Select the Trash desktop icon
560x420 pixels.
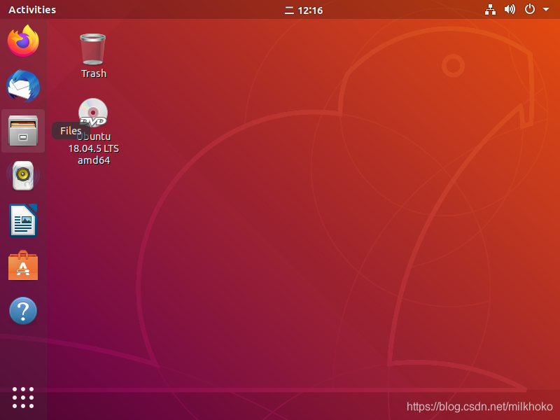coord(93,50)
